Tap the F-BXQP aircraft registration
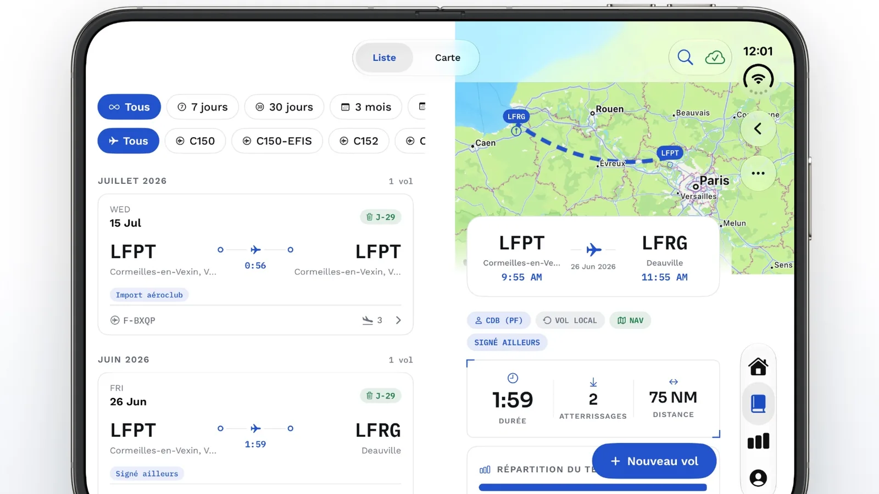Image resolution: width=879 pixels, height=494 pixels. coord(133,320)
